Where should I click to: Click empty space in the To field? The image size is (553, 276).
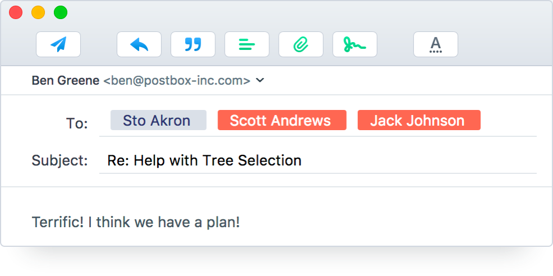pos(508,120)
